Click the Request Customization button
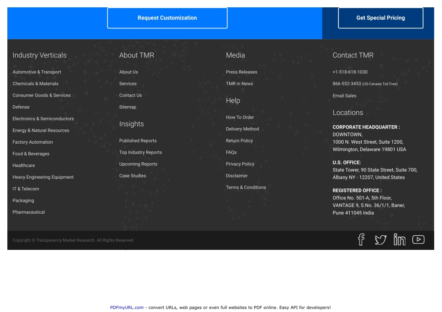Viewport: 442px width, 312px height. coord(167,18)
